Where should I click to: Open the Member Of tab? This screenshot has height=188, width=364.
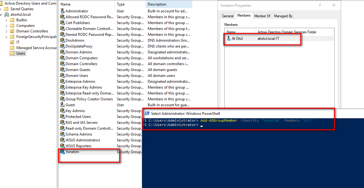pos(262,16)
